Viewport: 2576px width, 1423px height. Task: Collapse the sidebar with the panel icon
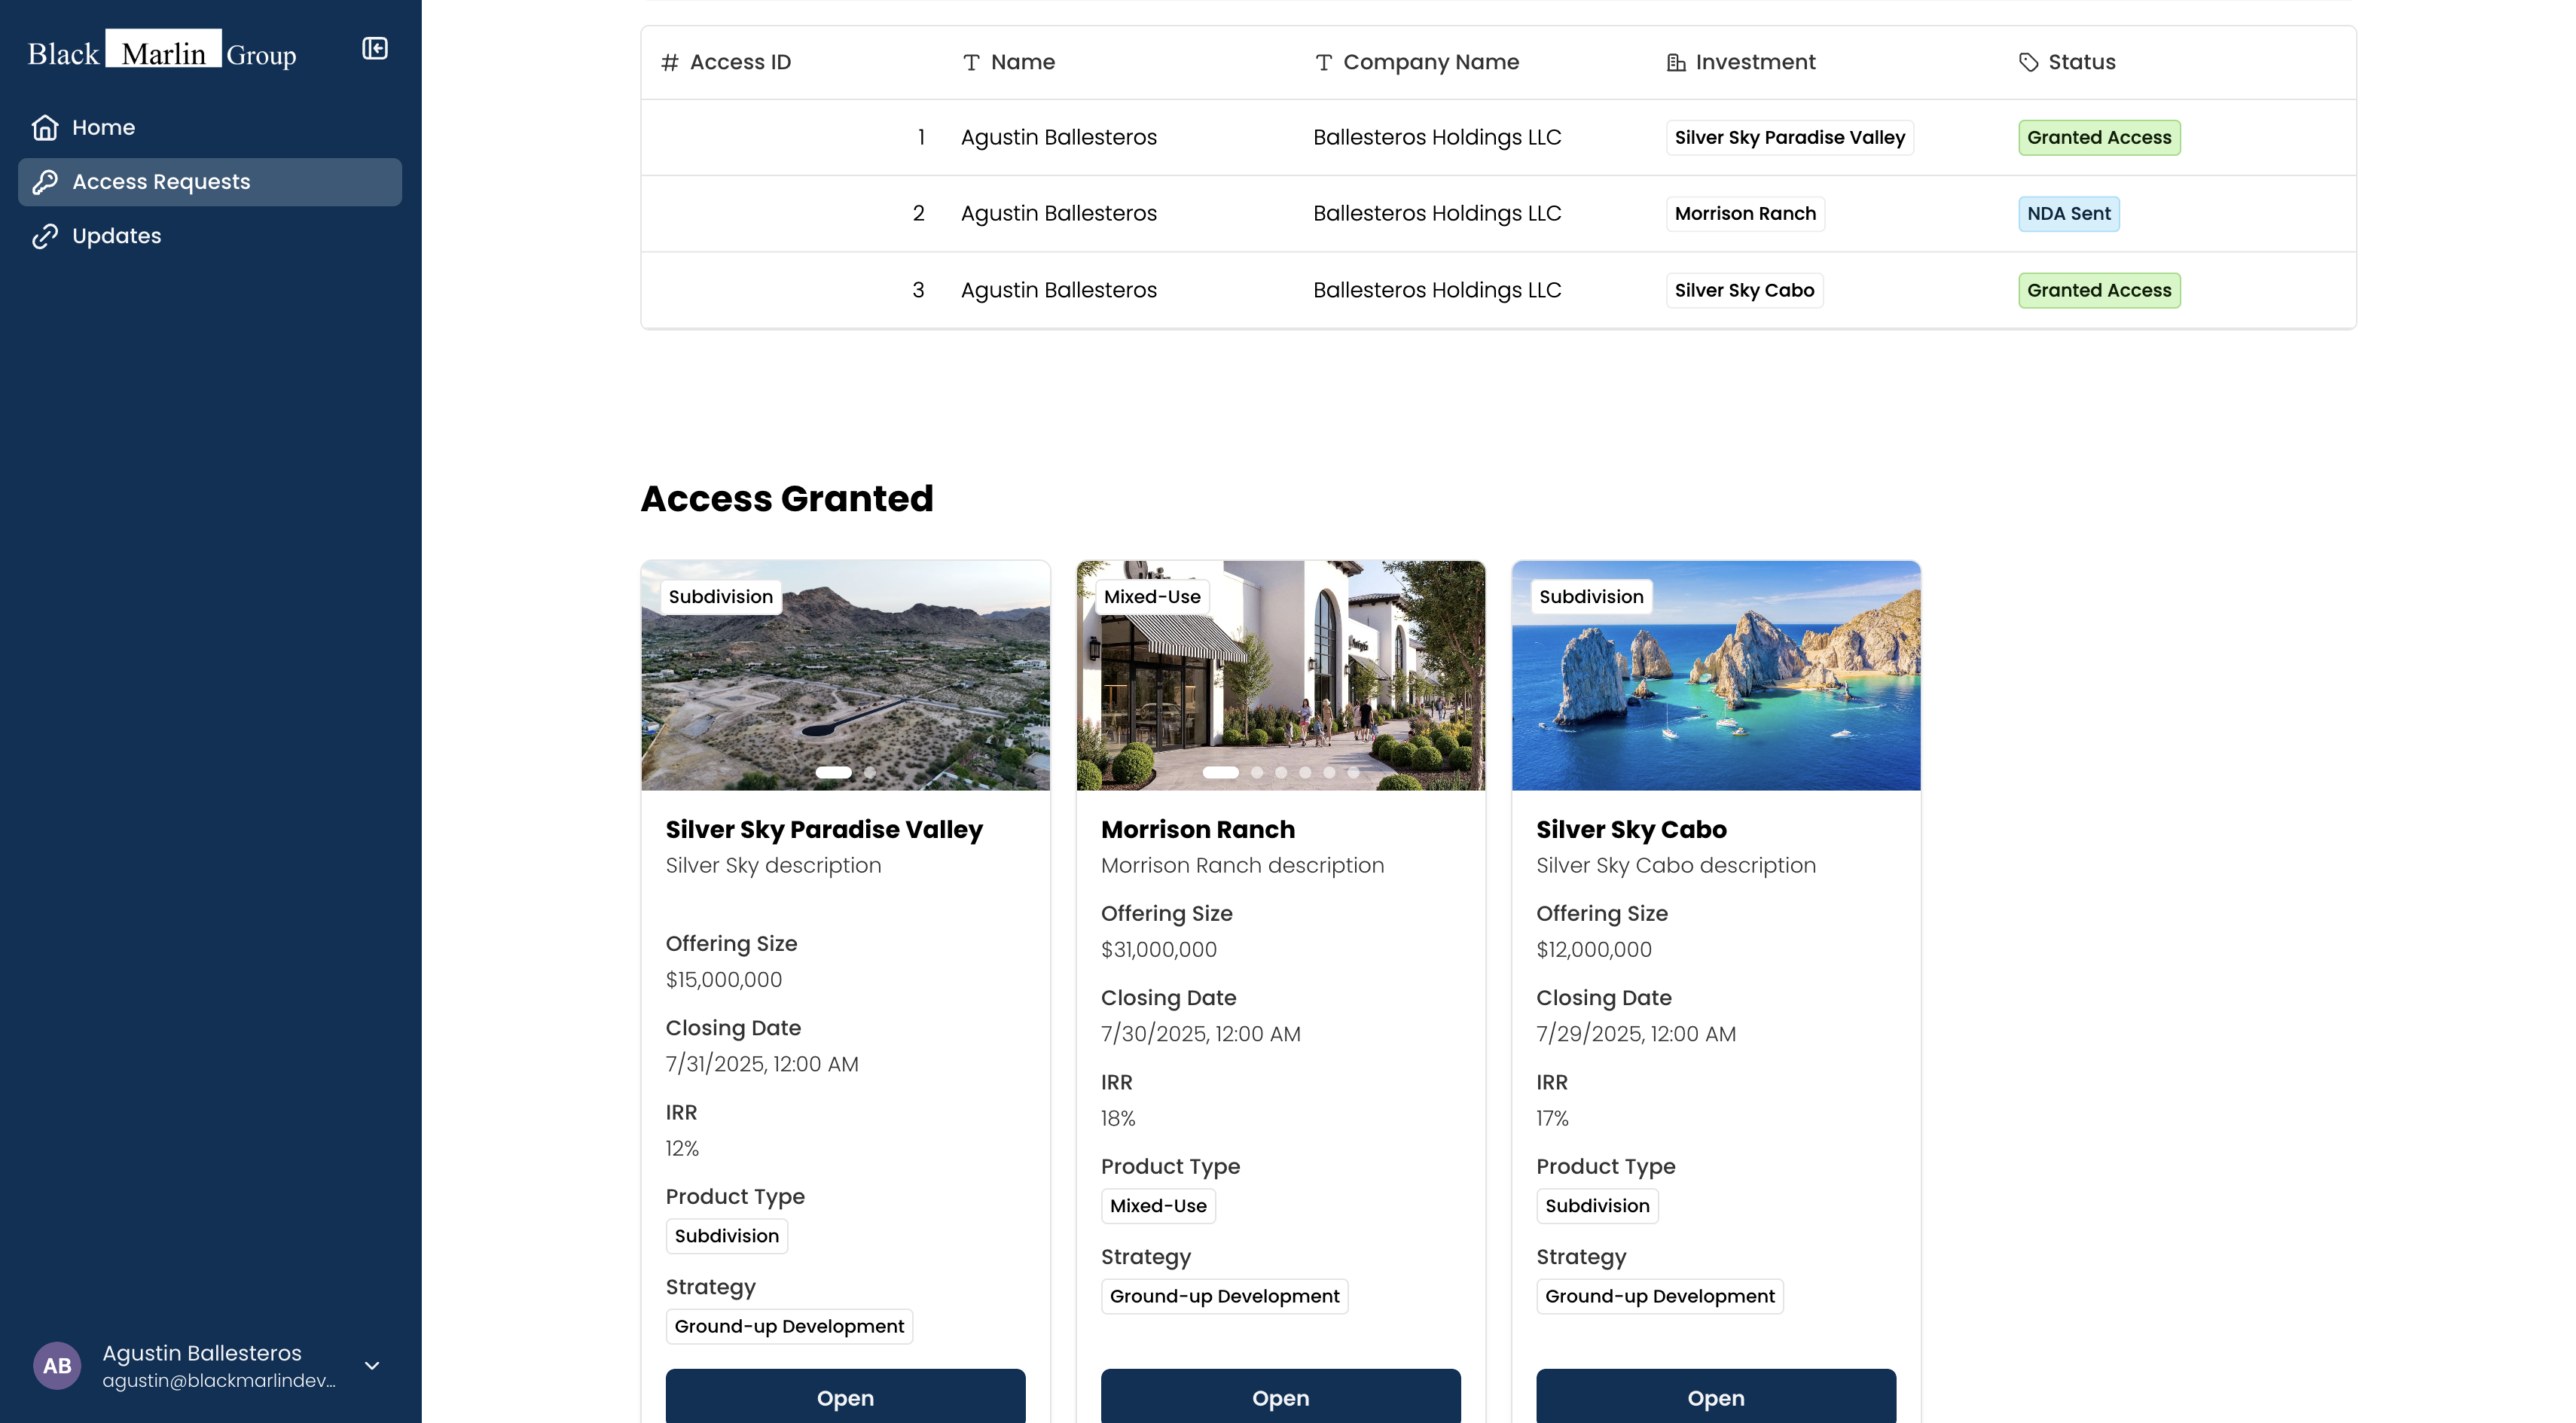coord(374,49)
